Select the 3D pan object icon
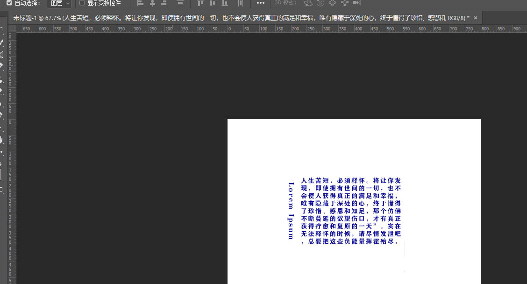 [x=332, y=3]
